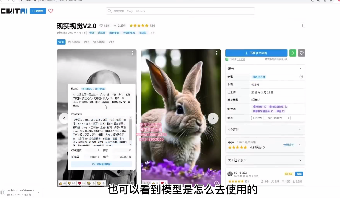Switch to the V1.3-修复 version tab

tap(99, 42)
